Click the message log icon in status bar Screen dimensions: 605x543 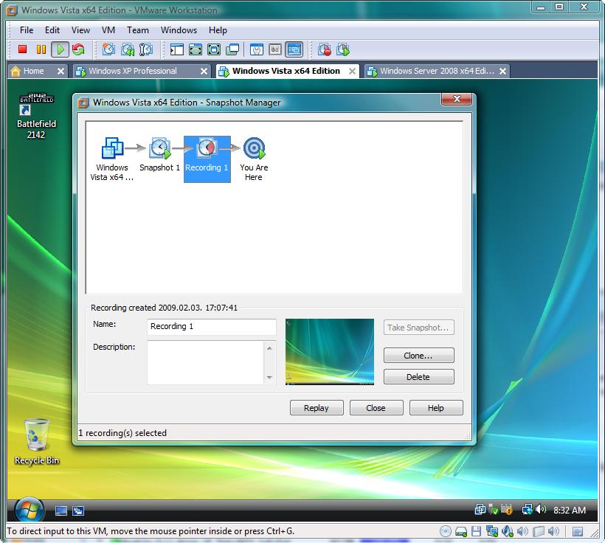coord(578,532)
